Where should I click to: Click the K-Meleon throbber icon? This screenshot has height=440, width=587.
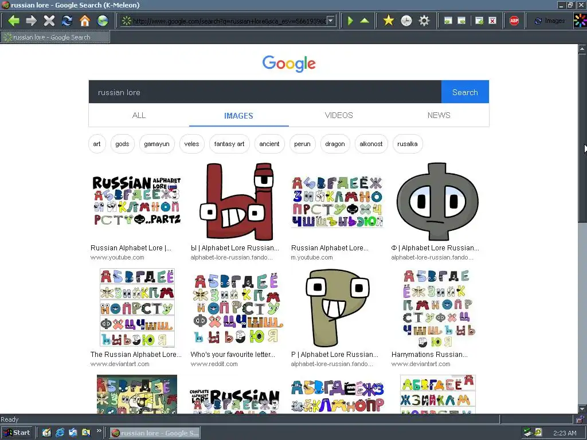pos(580,21)
